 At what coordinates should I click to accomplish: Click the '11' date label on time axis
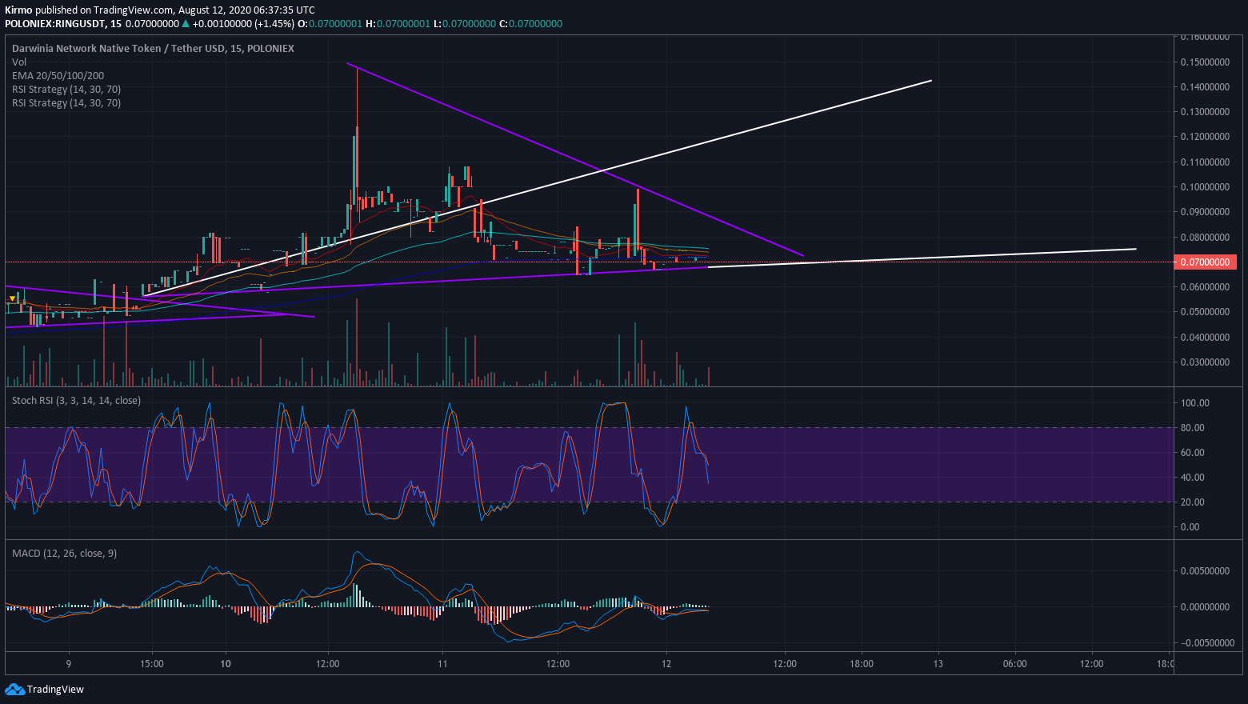click(442, 663)
